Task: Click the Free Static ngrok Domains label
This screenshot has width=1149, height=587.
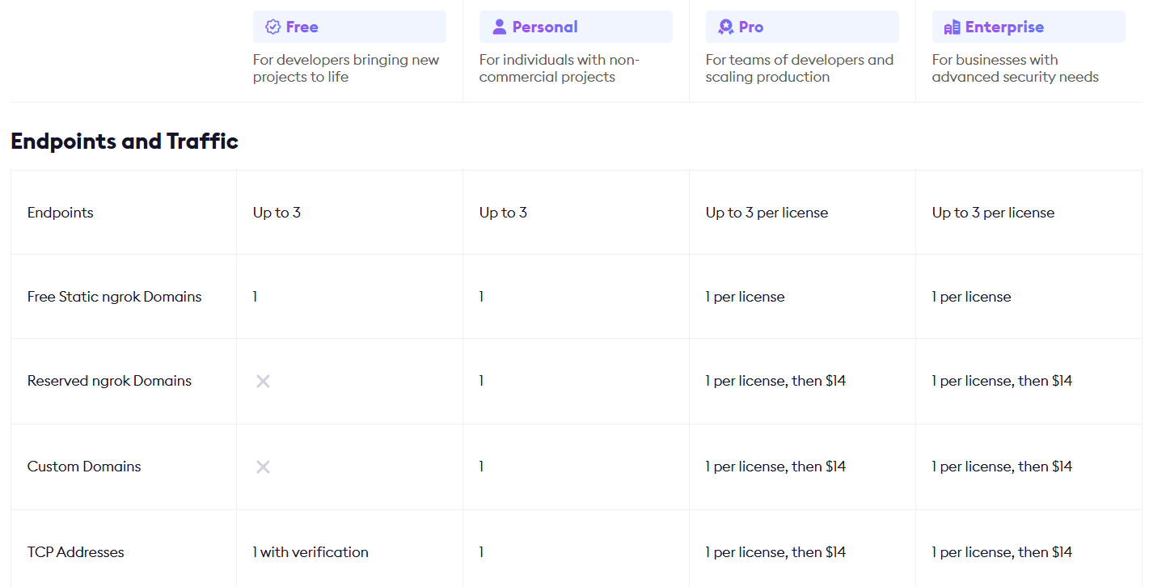Action: 115,297
